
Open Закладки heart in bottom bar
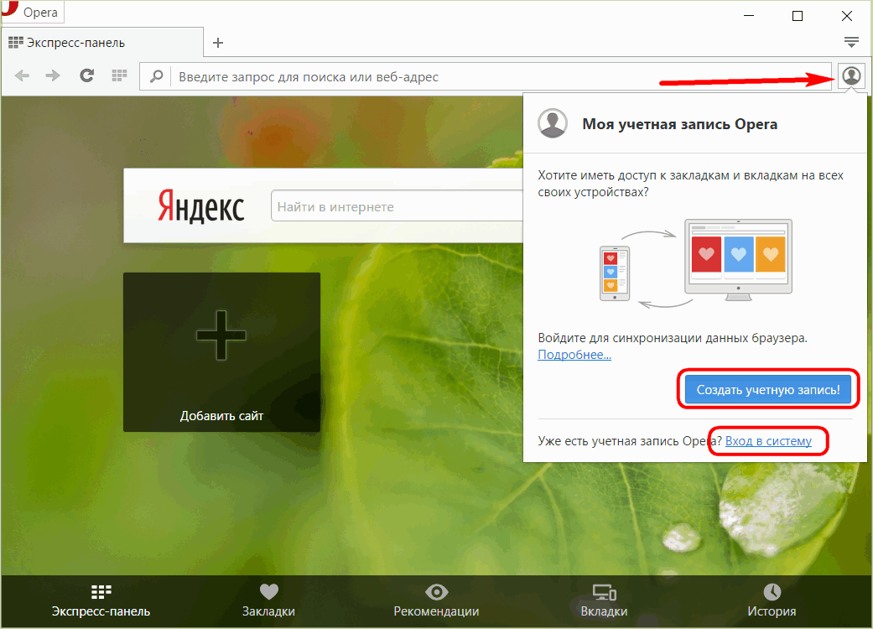click(269, 601)
